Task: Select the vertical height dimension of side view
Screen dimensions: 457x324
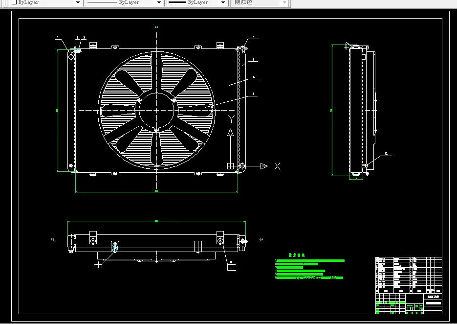Action: point(332,110)
